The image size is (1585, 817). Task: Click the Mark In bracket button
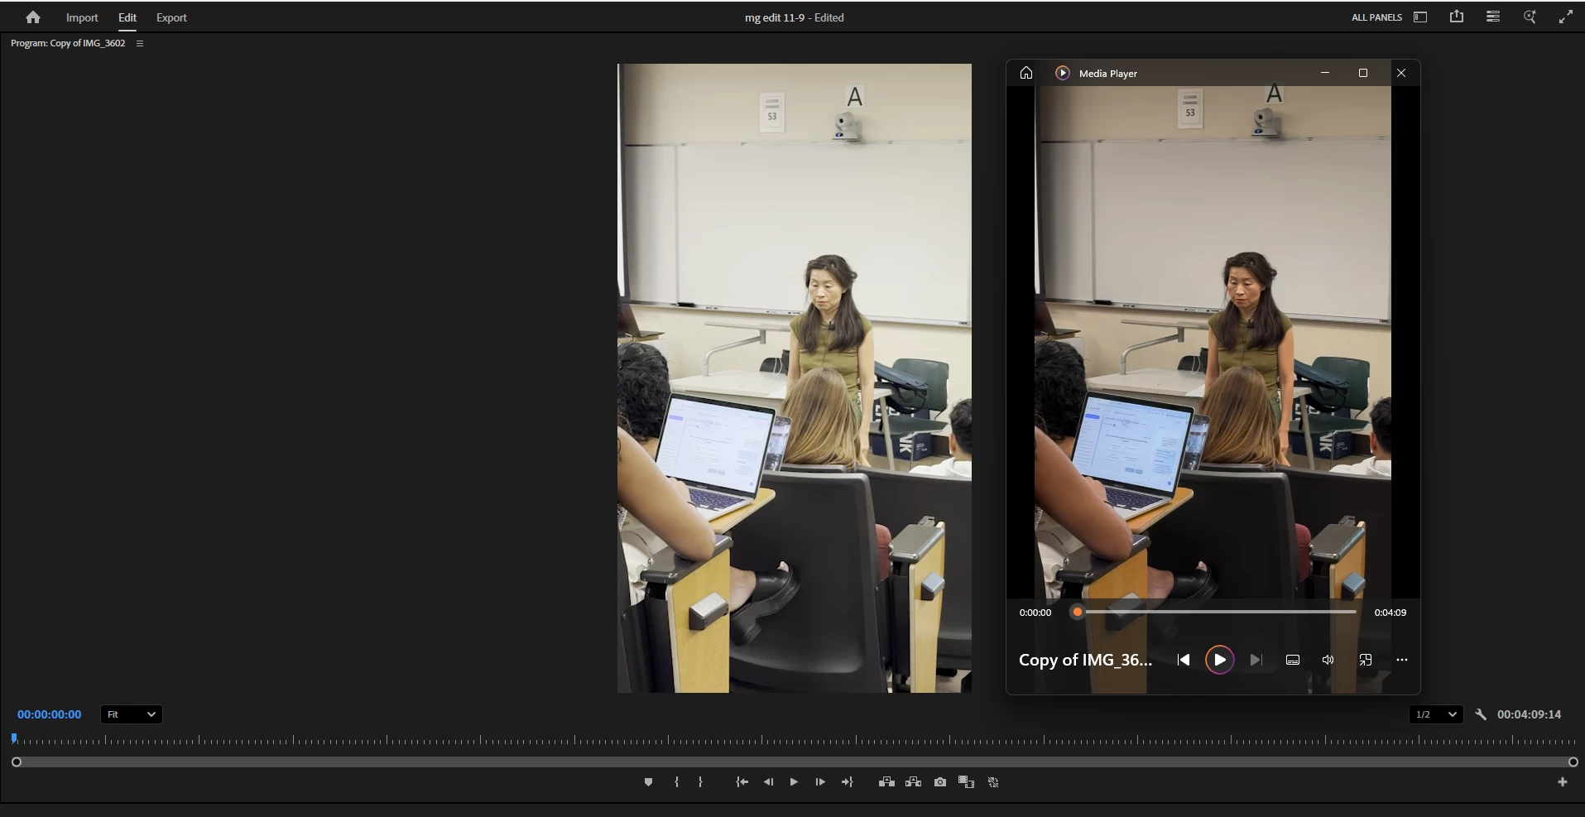[676, 782]
